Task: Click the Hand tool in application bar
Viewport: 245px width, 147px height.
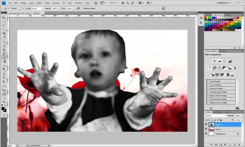Action: pyautogui.click(x=122, y=3)
